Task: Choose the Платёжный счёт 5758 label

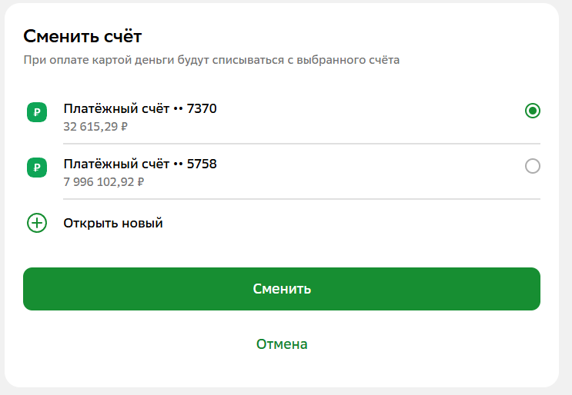Action: coord(140,164)
